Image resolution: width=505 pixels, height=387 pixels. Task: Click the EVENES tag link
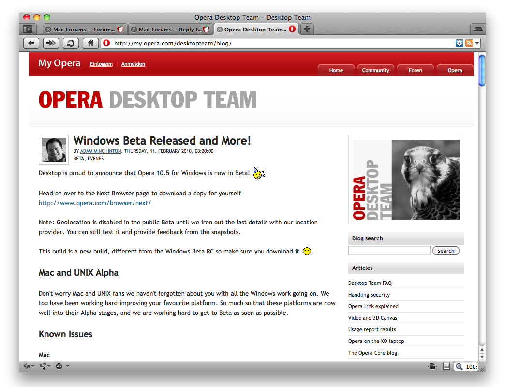coord(95,158)
